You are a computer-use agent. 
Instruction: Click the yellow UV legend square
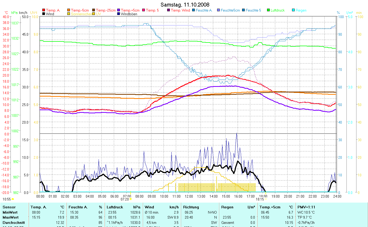click(x=94, y=14)
